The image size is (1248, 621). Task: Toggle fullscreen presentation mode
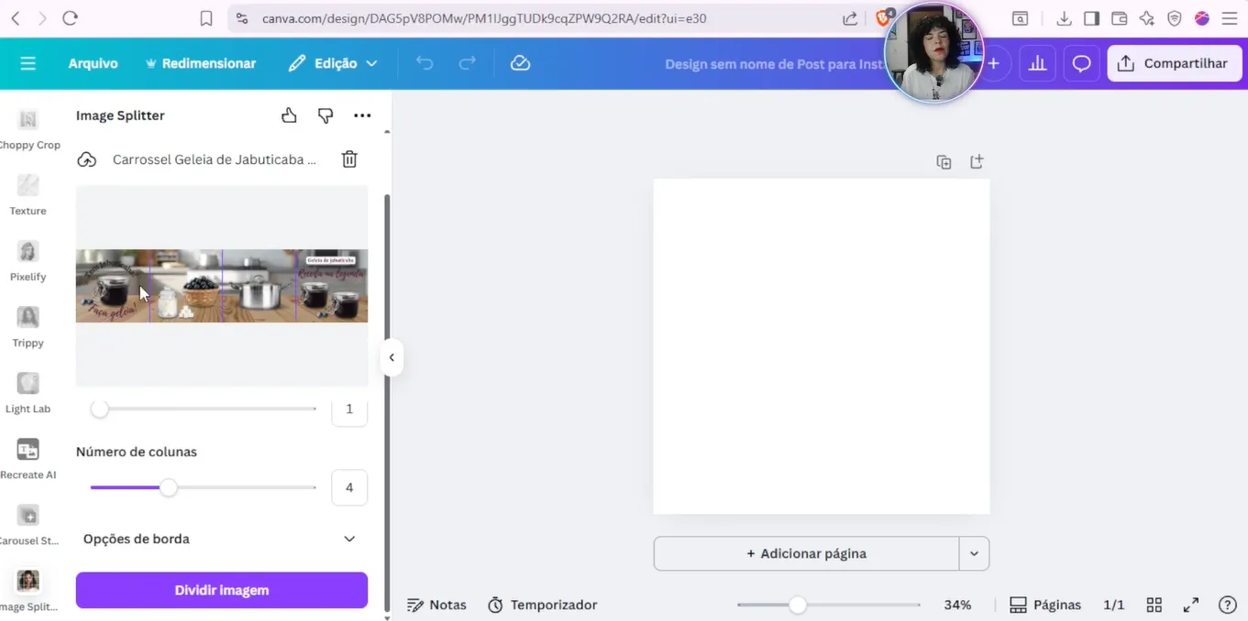(x=1191, y=605)
